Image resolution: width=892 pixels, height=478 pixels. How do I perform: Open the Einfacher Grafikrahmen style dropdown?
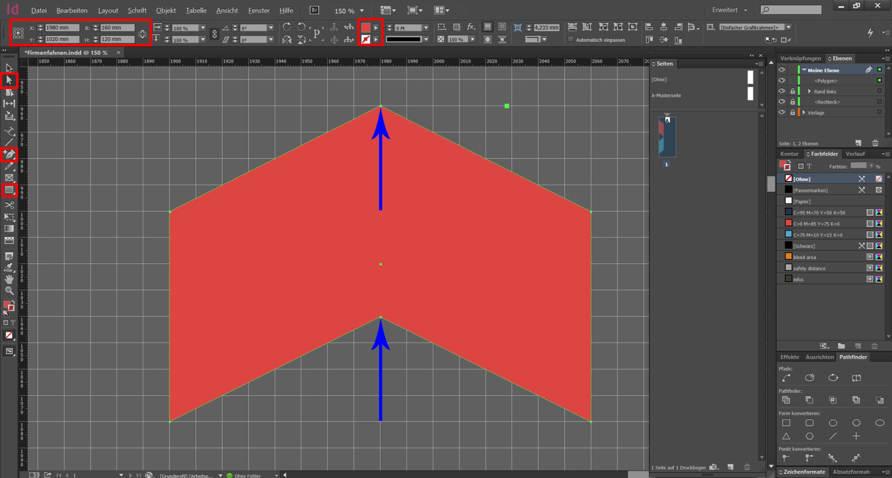point(788,27)
